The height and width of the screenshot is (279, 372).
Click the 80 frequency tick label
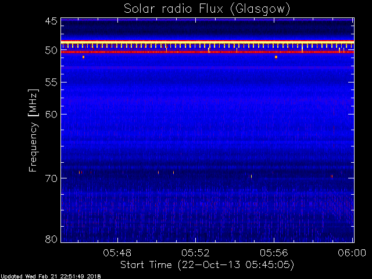pyautogui.click(x=51, y=239)
